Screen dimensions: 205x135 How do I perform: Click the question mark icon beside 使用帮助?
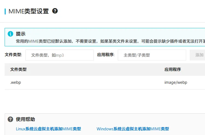10,119
